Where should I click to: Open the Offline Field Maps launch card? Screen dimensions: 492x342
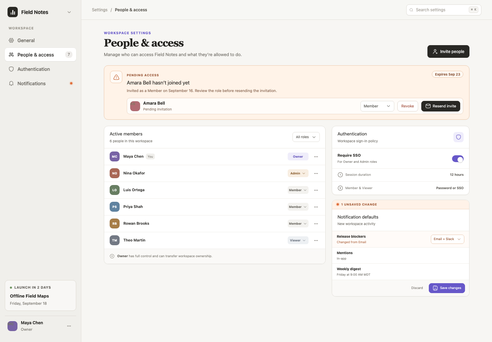pyautogui.click(x=40, y=295)
